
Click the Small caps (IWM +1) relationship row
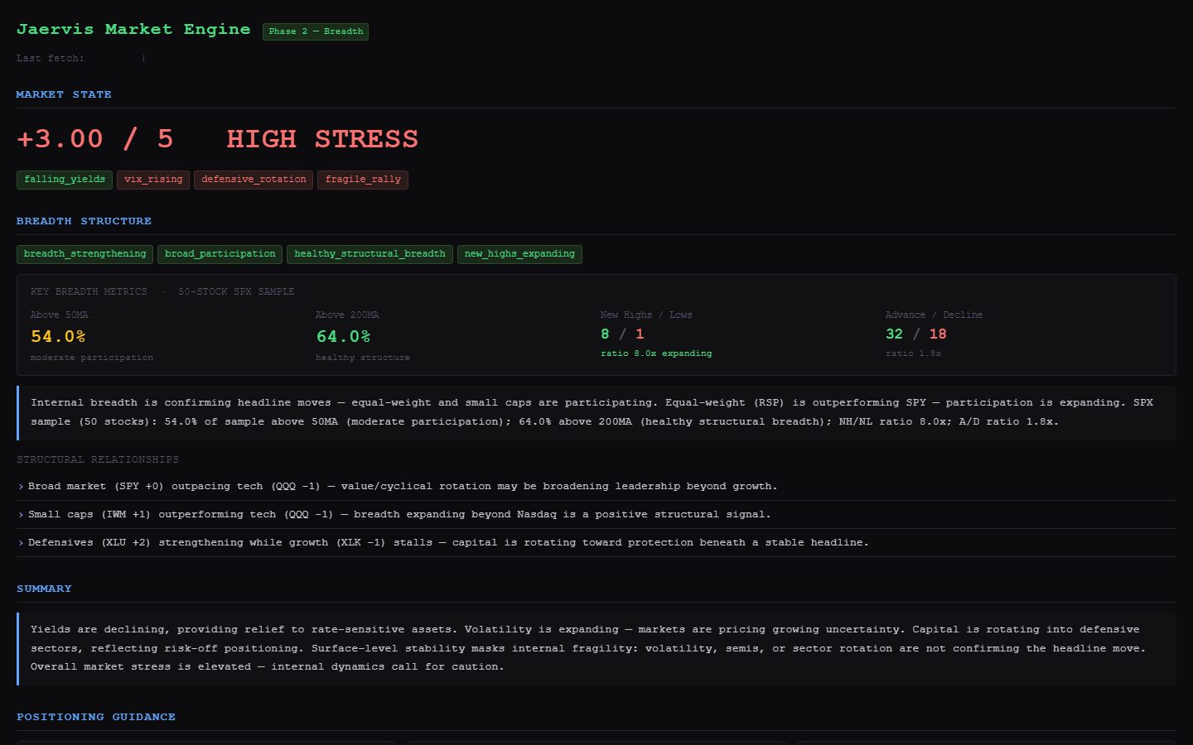tap(596, 515)
